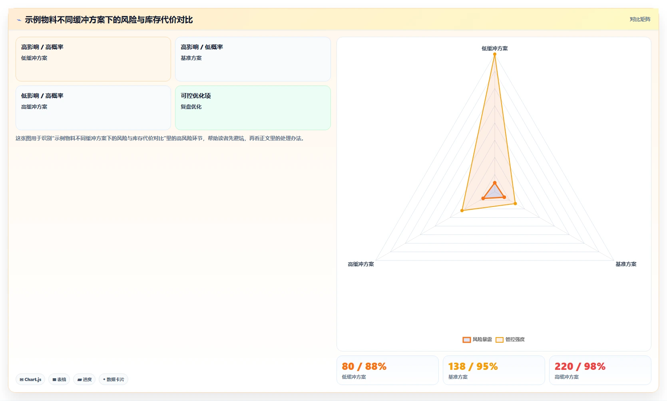This screenshot has width=667, height=401.
Task: Open the 220 / 98% stat card
Action: tap(600, 370)
